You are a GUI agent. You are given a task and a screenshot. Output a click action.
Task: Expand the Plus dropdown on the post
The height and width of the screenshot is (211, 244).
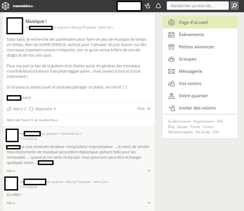144,109
